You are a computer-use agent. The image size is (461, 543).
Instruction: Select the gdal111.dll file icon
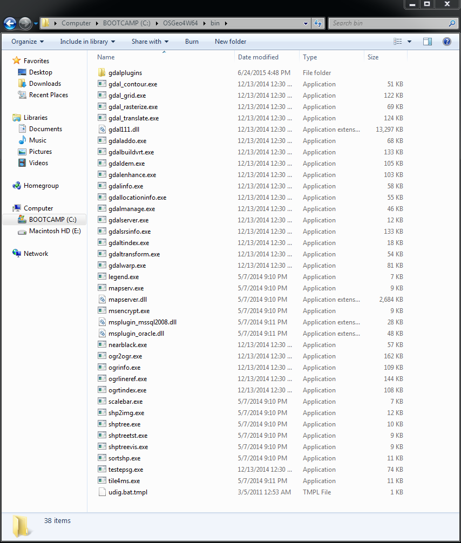[102, 129]
